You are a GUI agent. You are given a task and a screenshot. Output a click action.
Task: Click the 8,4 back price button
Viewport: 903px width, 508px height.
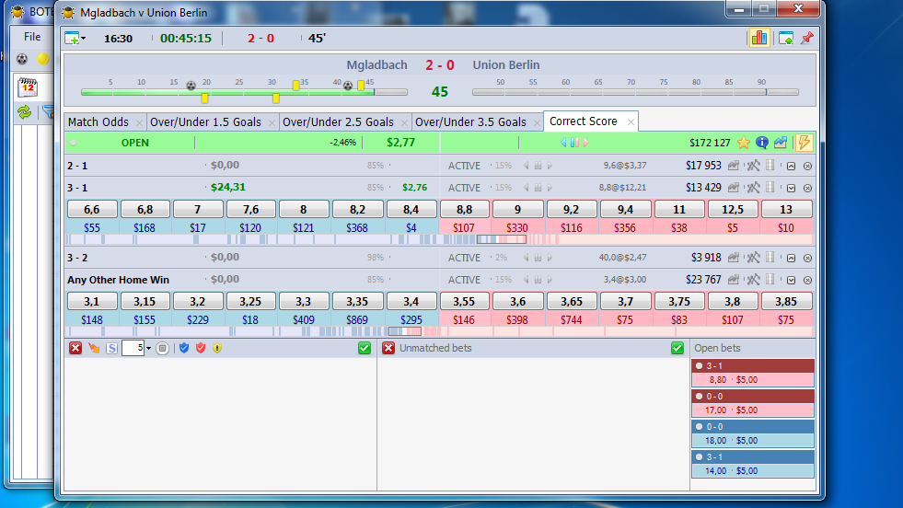click(x=411, y=209)
